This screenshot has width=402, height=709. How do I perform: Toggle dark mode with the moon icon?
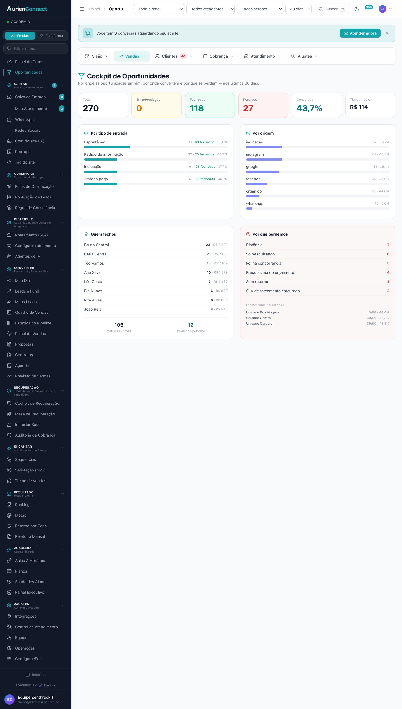[x=356, y=9]
